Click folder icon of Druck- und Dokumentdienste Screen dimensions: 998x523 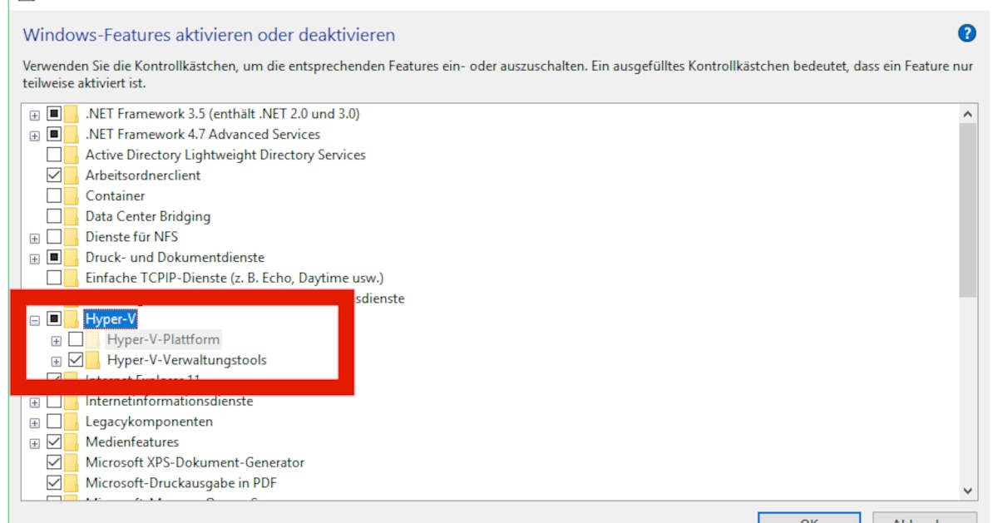tap(72, 257)
